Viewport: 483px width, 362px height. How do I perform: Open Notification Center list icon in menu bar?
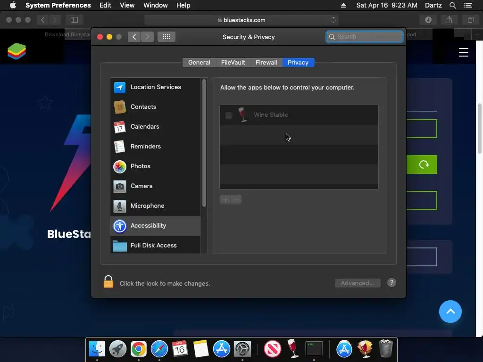pyautogui.click(x=467, y=5)
